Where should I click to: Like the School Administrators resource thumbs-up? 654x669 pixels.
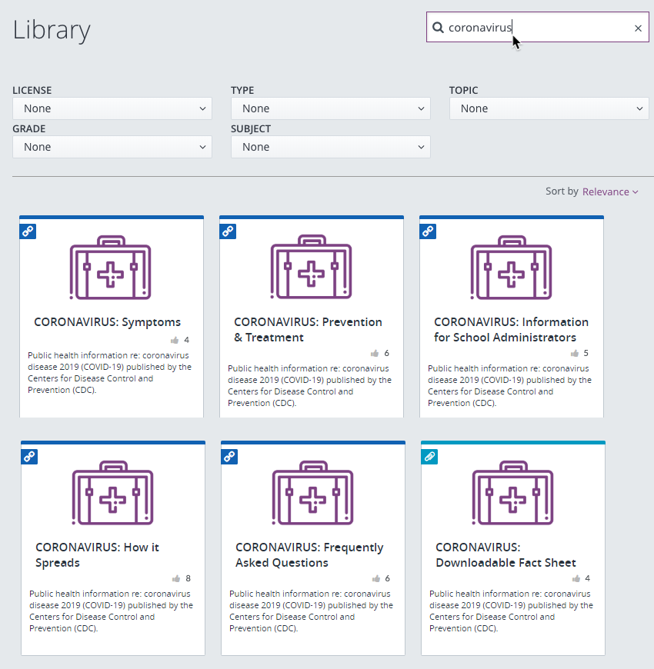[575, 353]
